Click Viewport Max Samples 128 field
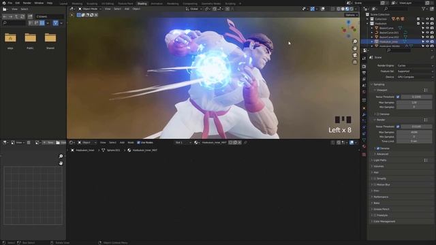The height and width of the screenshot is (245, 436). (414, 102)
